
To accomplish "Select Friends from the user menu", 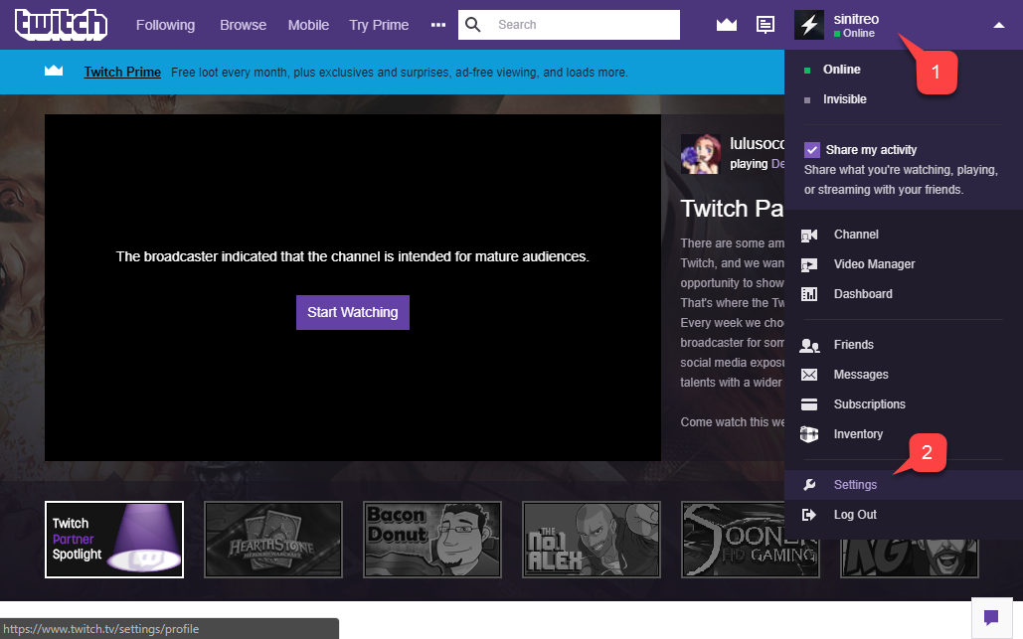I will click(x=853, y=345).
